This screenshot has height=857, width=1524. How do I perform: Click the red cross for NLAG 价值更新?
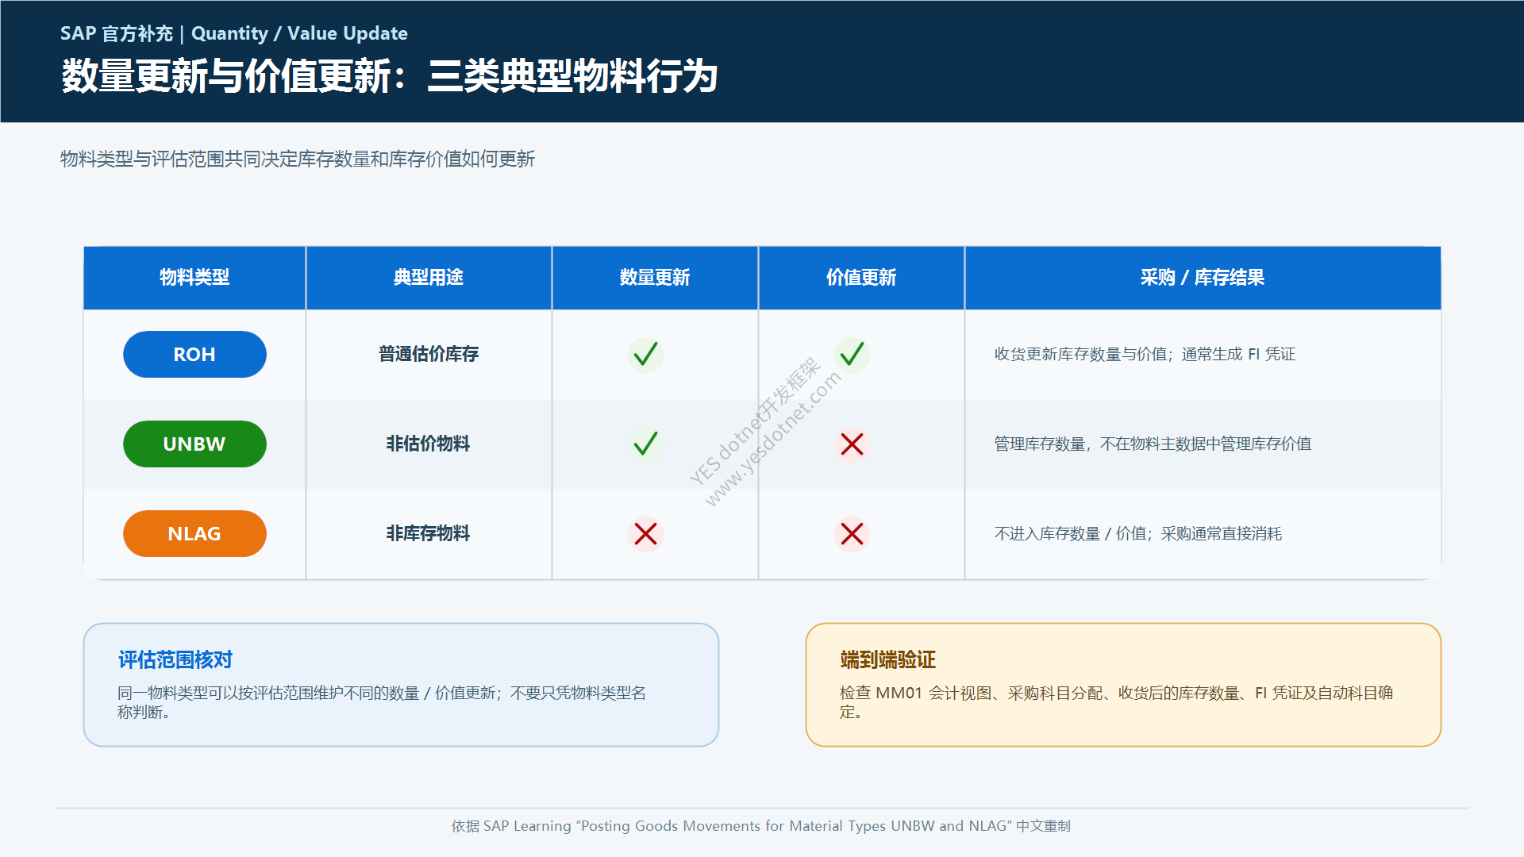(x=852, y=533)
